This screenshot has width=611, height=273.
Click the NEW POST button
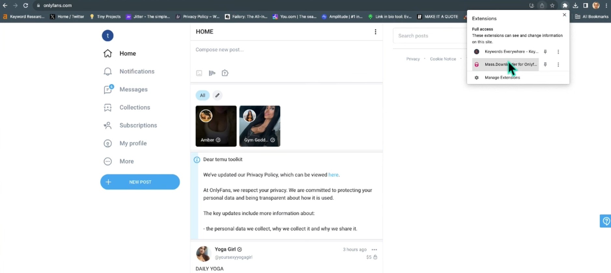pos(140,182)
